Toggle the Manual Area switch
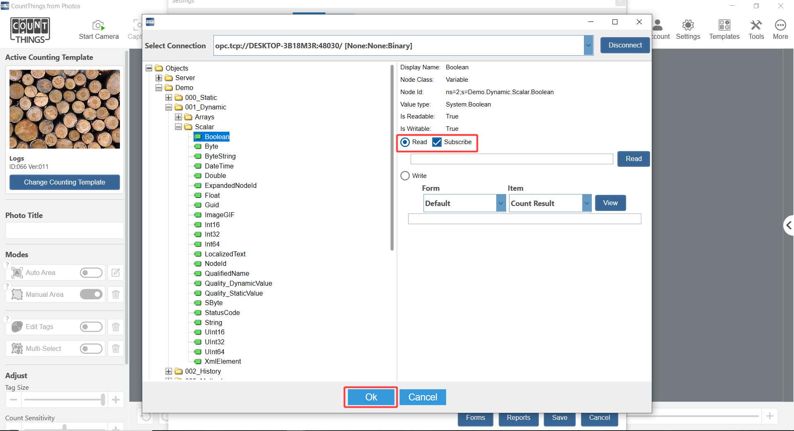This screenshot has width=794, height=431. tap(91, 294)
